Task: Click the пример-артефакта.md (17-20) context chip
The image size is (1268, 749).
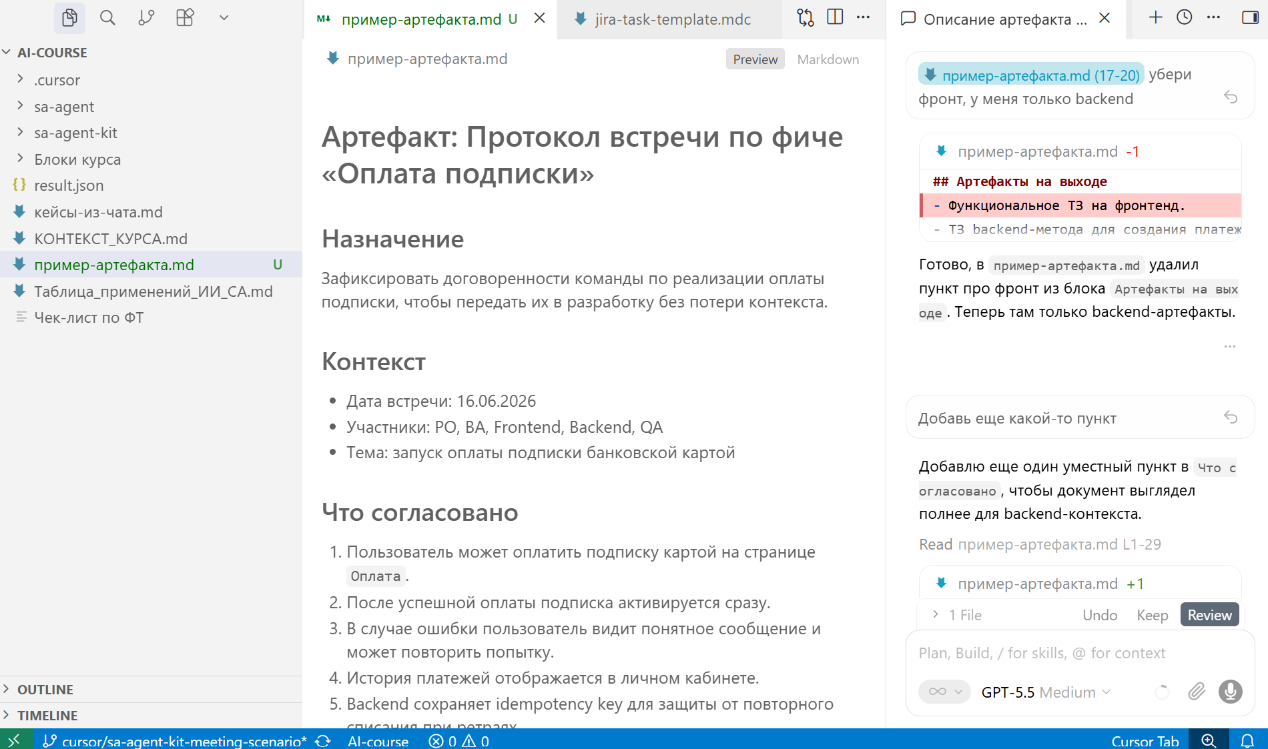Action: (1031, 75)
